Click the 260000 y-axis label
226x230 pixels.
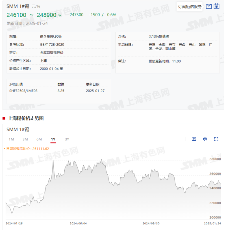click(215, 174)
